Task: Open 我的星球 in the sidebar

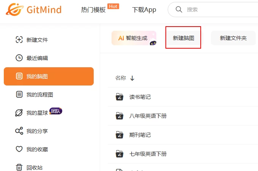Action: 37,113
